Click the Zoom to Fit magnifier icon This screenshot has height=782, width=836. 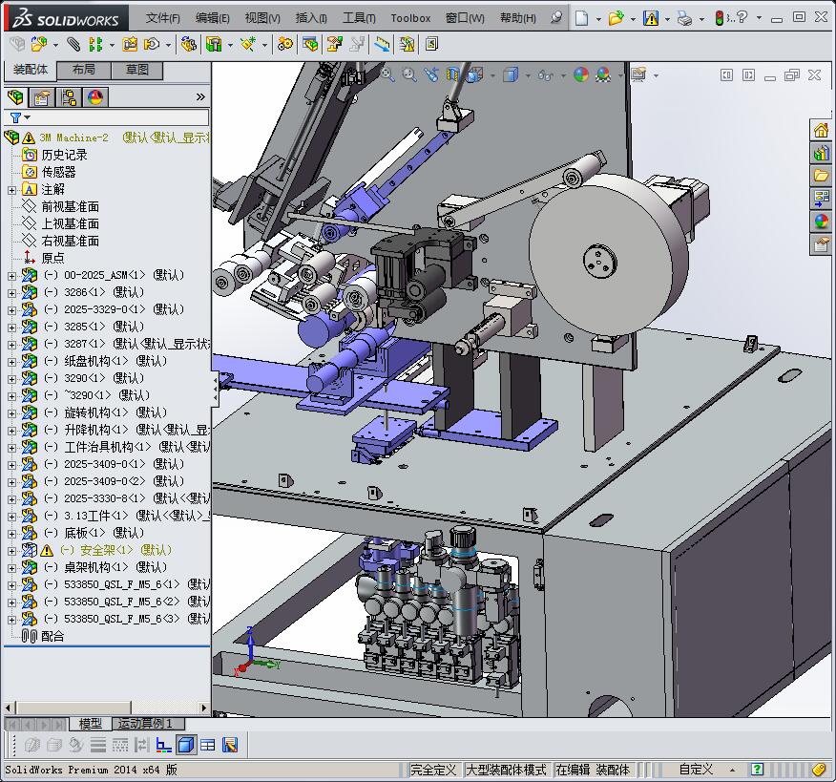(387, 74)
